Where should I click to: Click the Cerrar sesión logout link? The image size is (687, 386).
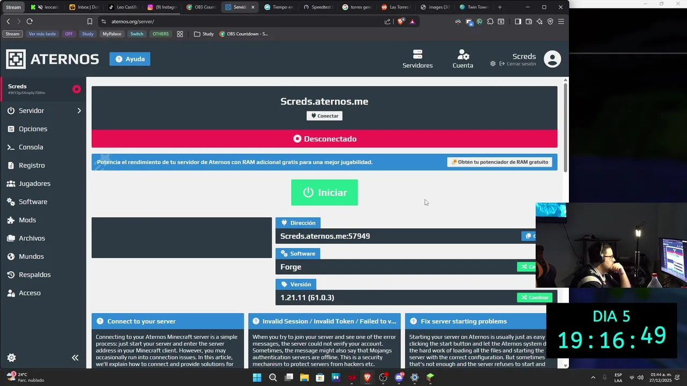click(517, 64)
